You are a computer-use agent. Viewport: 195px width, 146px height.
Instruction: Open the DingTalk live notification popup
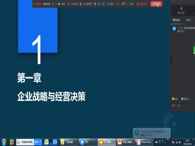coord(152,133)
